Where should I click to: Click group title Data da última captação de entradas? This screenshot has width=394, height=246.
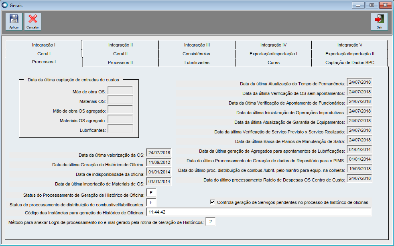tap(73, 80)
